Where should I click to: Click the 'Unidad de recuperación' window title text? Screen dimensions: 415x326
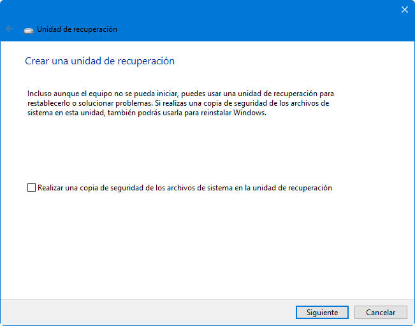[x=77, y=29]
